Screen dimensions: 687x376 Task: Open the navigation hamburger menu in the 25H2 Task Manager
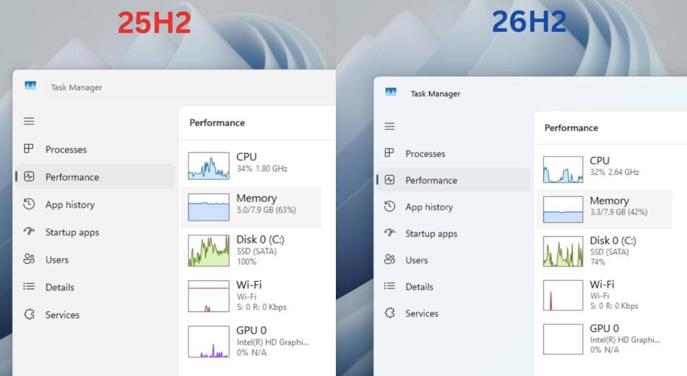point(29,122)
